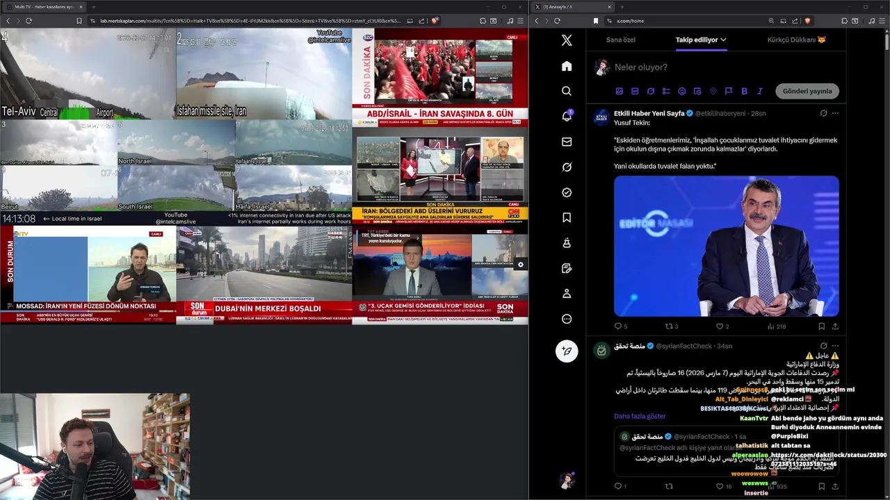
Task: Click Grok explain icon on Etkili Haber post
Action: (x=823, y=113)
